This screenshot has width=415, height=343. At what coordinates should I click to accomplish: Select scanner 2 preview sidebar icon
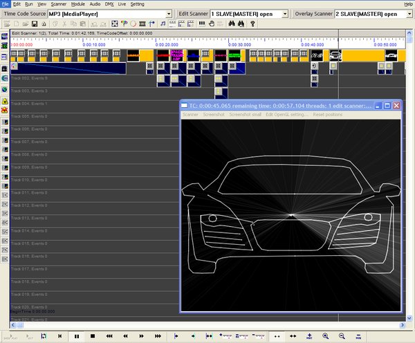pyautogui.click(x=5, y=131)
